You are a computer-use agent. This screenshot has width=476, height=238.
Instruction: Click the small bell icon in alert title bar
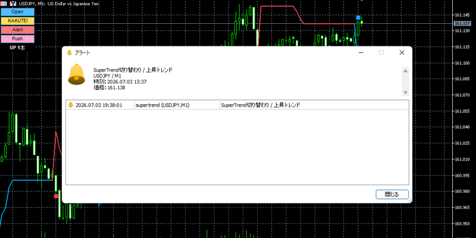(x=69, y=52)
